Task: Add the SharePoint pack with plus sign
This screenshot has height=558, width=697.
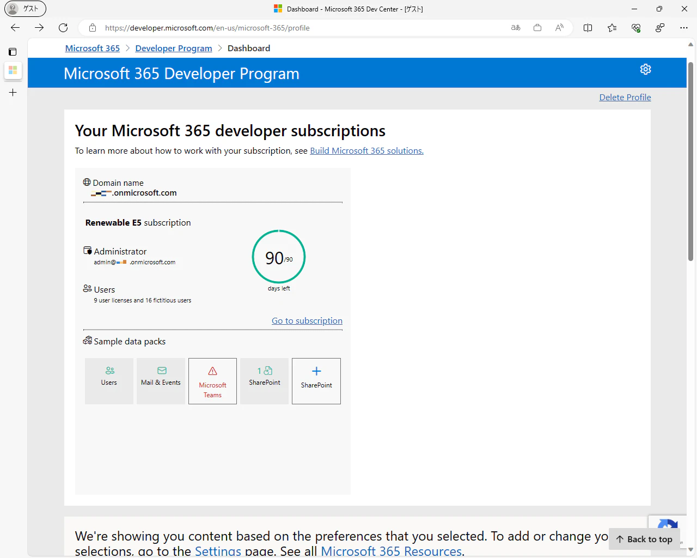Action: click(316, 381)
